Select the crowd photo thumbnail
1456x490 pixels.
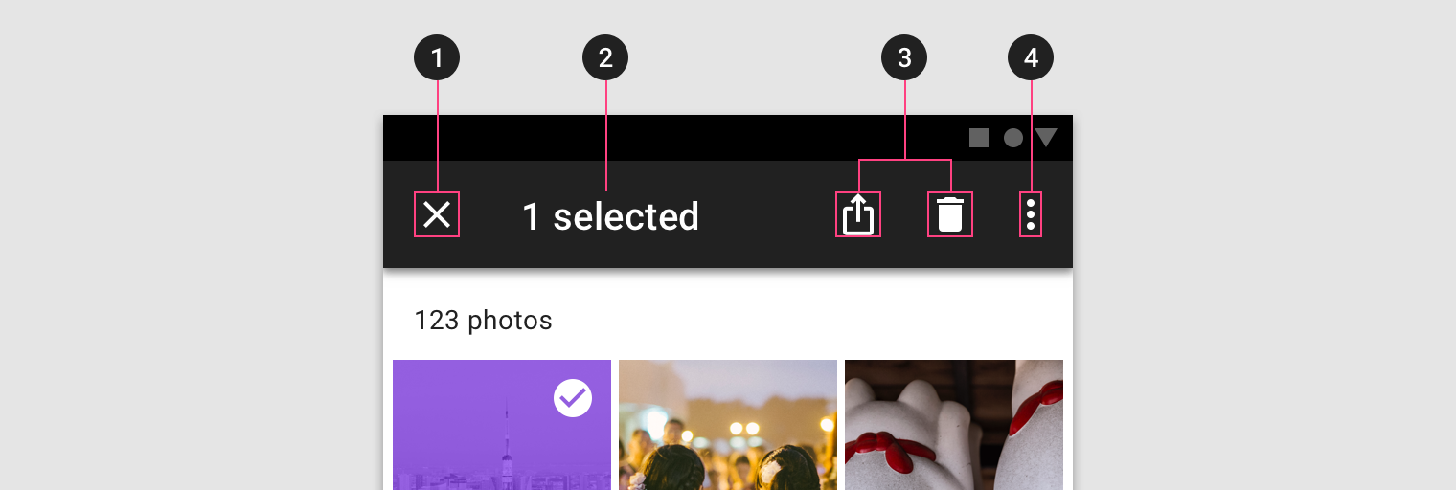coord(728,425)
